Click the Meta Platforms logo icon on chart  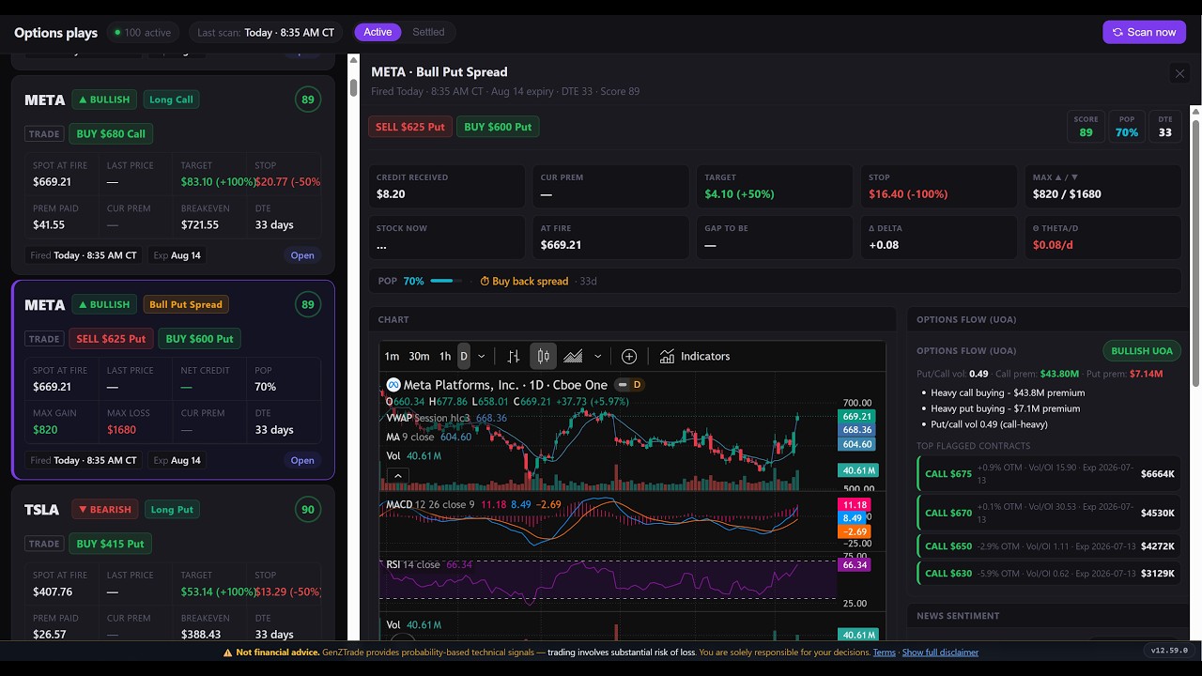(x=394, y=385)
